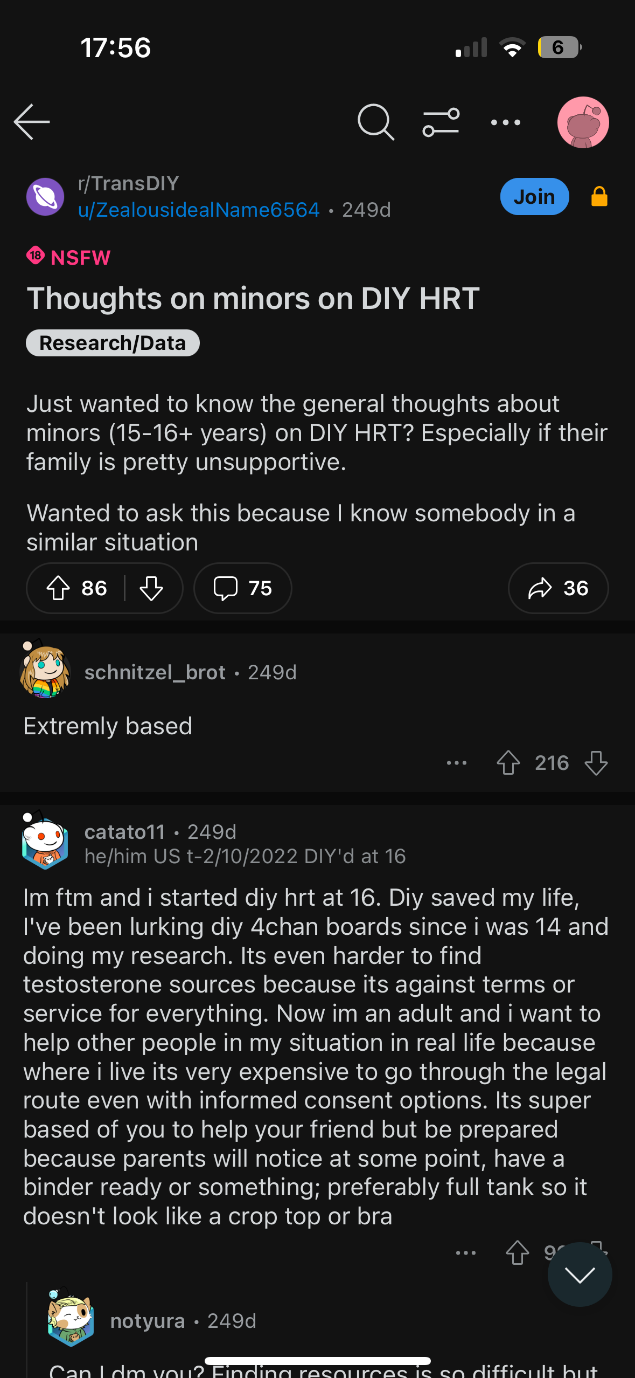Go back with the arrow icon
Screen dimensions: 635x1378
(x=32, y=122)
